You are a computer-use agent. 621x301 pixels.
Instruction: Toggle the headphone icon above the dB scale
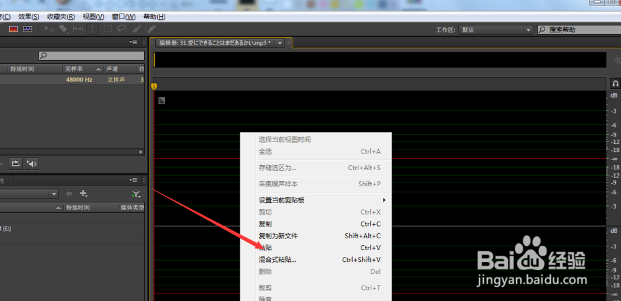point(615,83)
